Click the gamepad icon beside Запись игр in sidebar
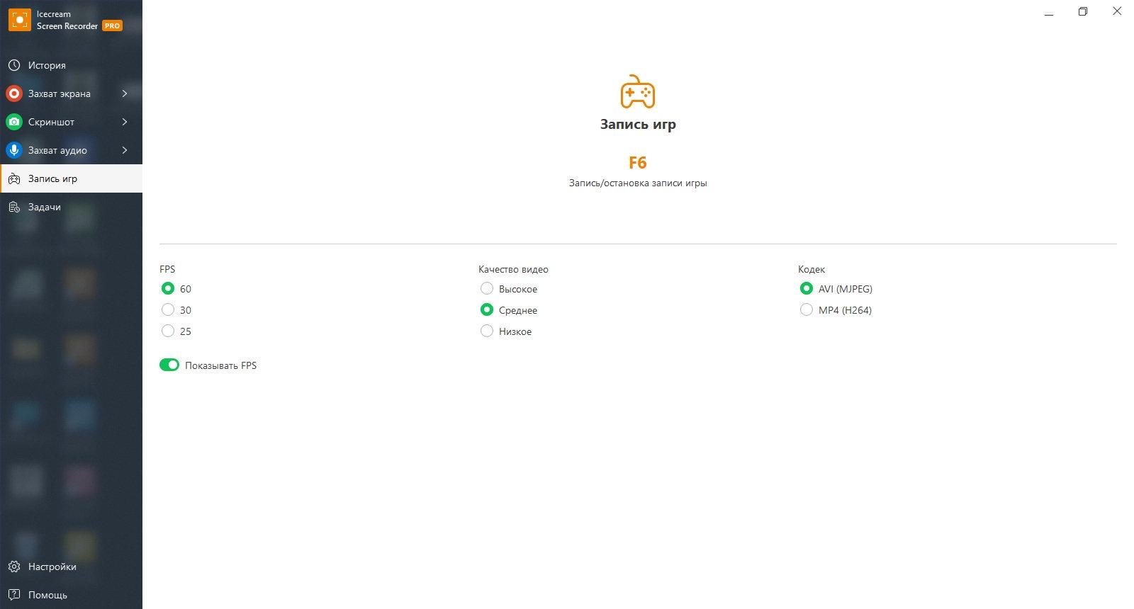This screenshot has width=1134, height=609. click(14, 178)
